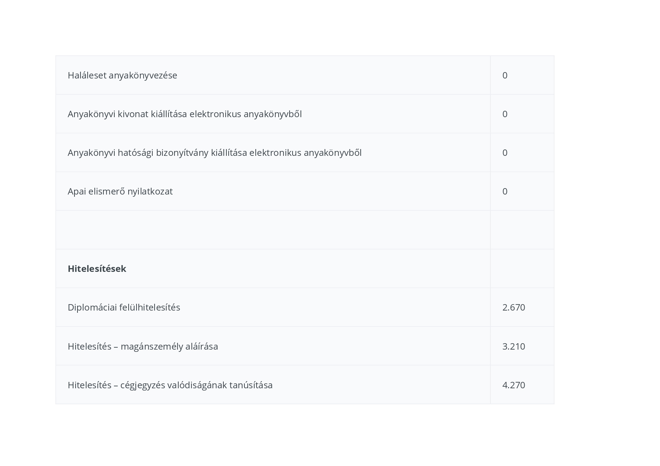Click the empty value cell beside Hitelesítések

522,269
